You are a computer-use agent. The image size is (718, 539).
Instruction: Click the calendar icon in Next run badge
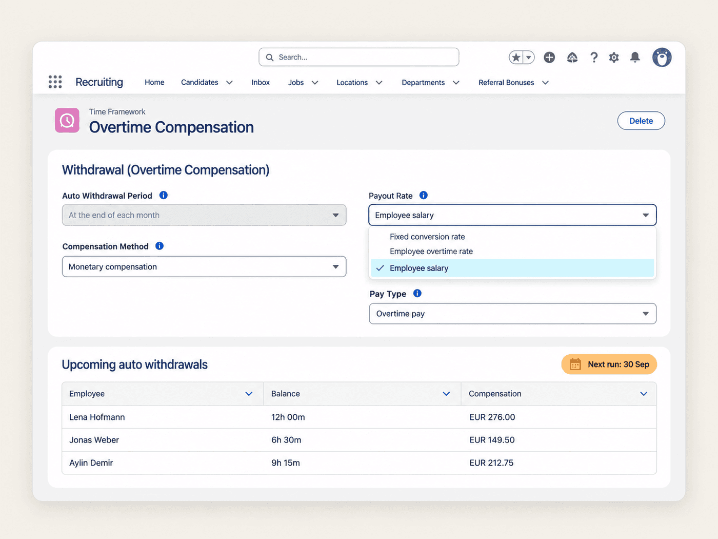(575, 364)
